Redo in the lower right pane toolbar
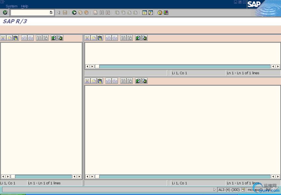This screenshot has width=281, height=195. coord(115,81)
